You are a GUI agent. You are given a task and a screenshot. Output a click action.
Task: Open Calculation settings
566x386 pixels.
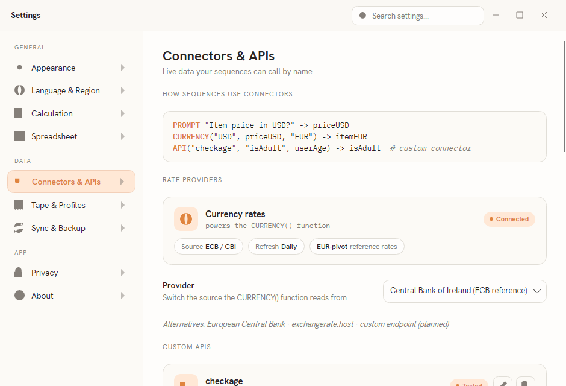point(71,113)
